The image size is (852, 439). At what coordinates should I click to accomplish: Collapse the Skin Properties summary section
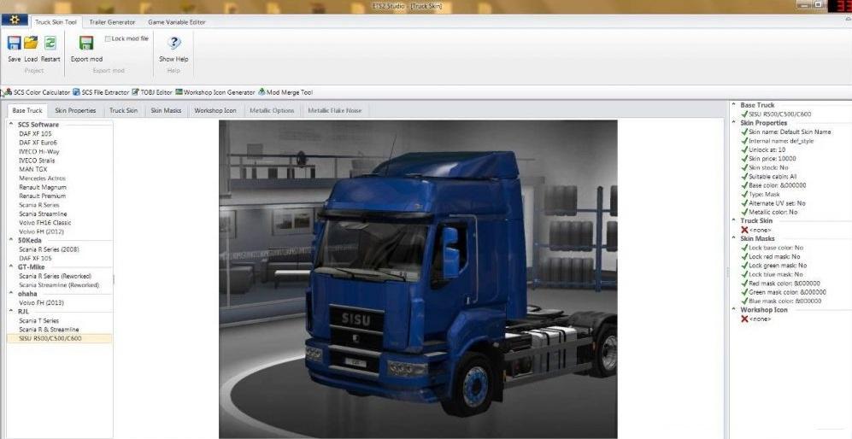[734, 123]
